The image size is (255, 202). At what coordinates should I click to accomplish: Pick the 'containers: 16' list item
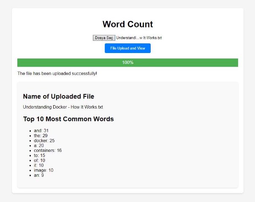coord(48,150)
